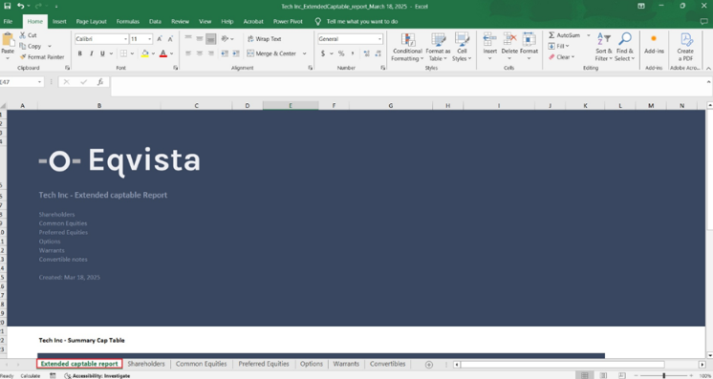This screenshot has width=713, height=379.
Task: Open Conditional Formatting menu
Action: pyautogui.click(x=408, y=47)
